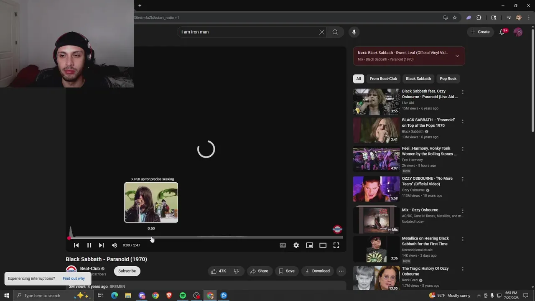Subscribe to Beat-Club channel
Image resolution: width=535 pixels, height=301 pixels.
pyautogui.click(x=127, y=271)
